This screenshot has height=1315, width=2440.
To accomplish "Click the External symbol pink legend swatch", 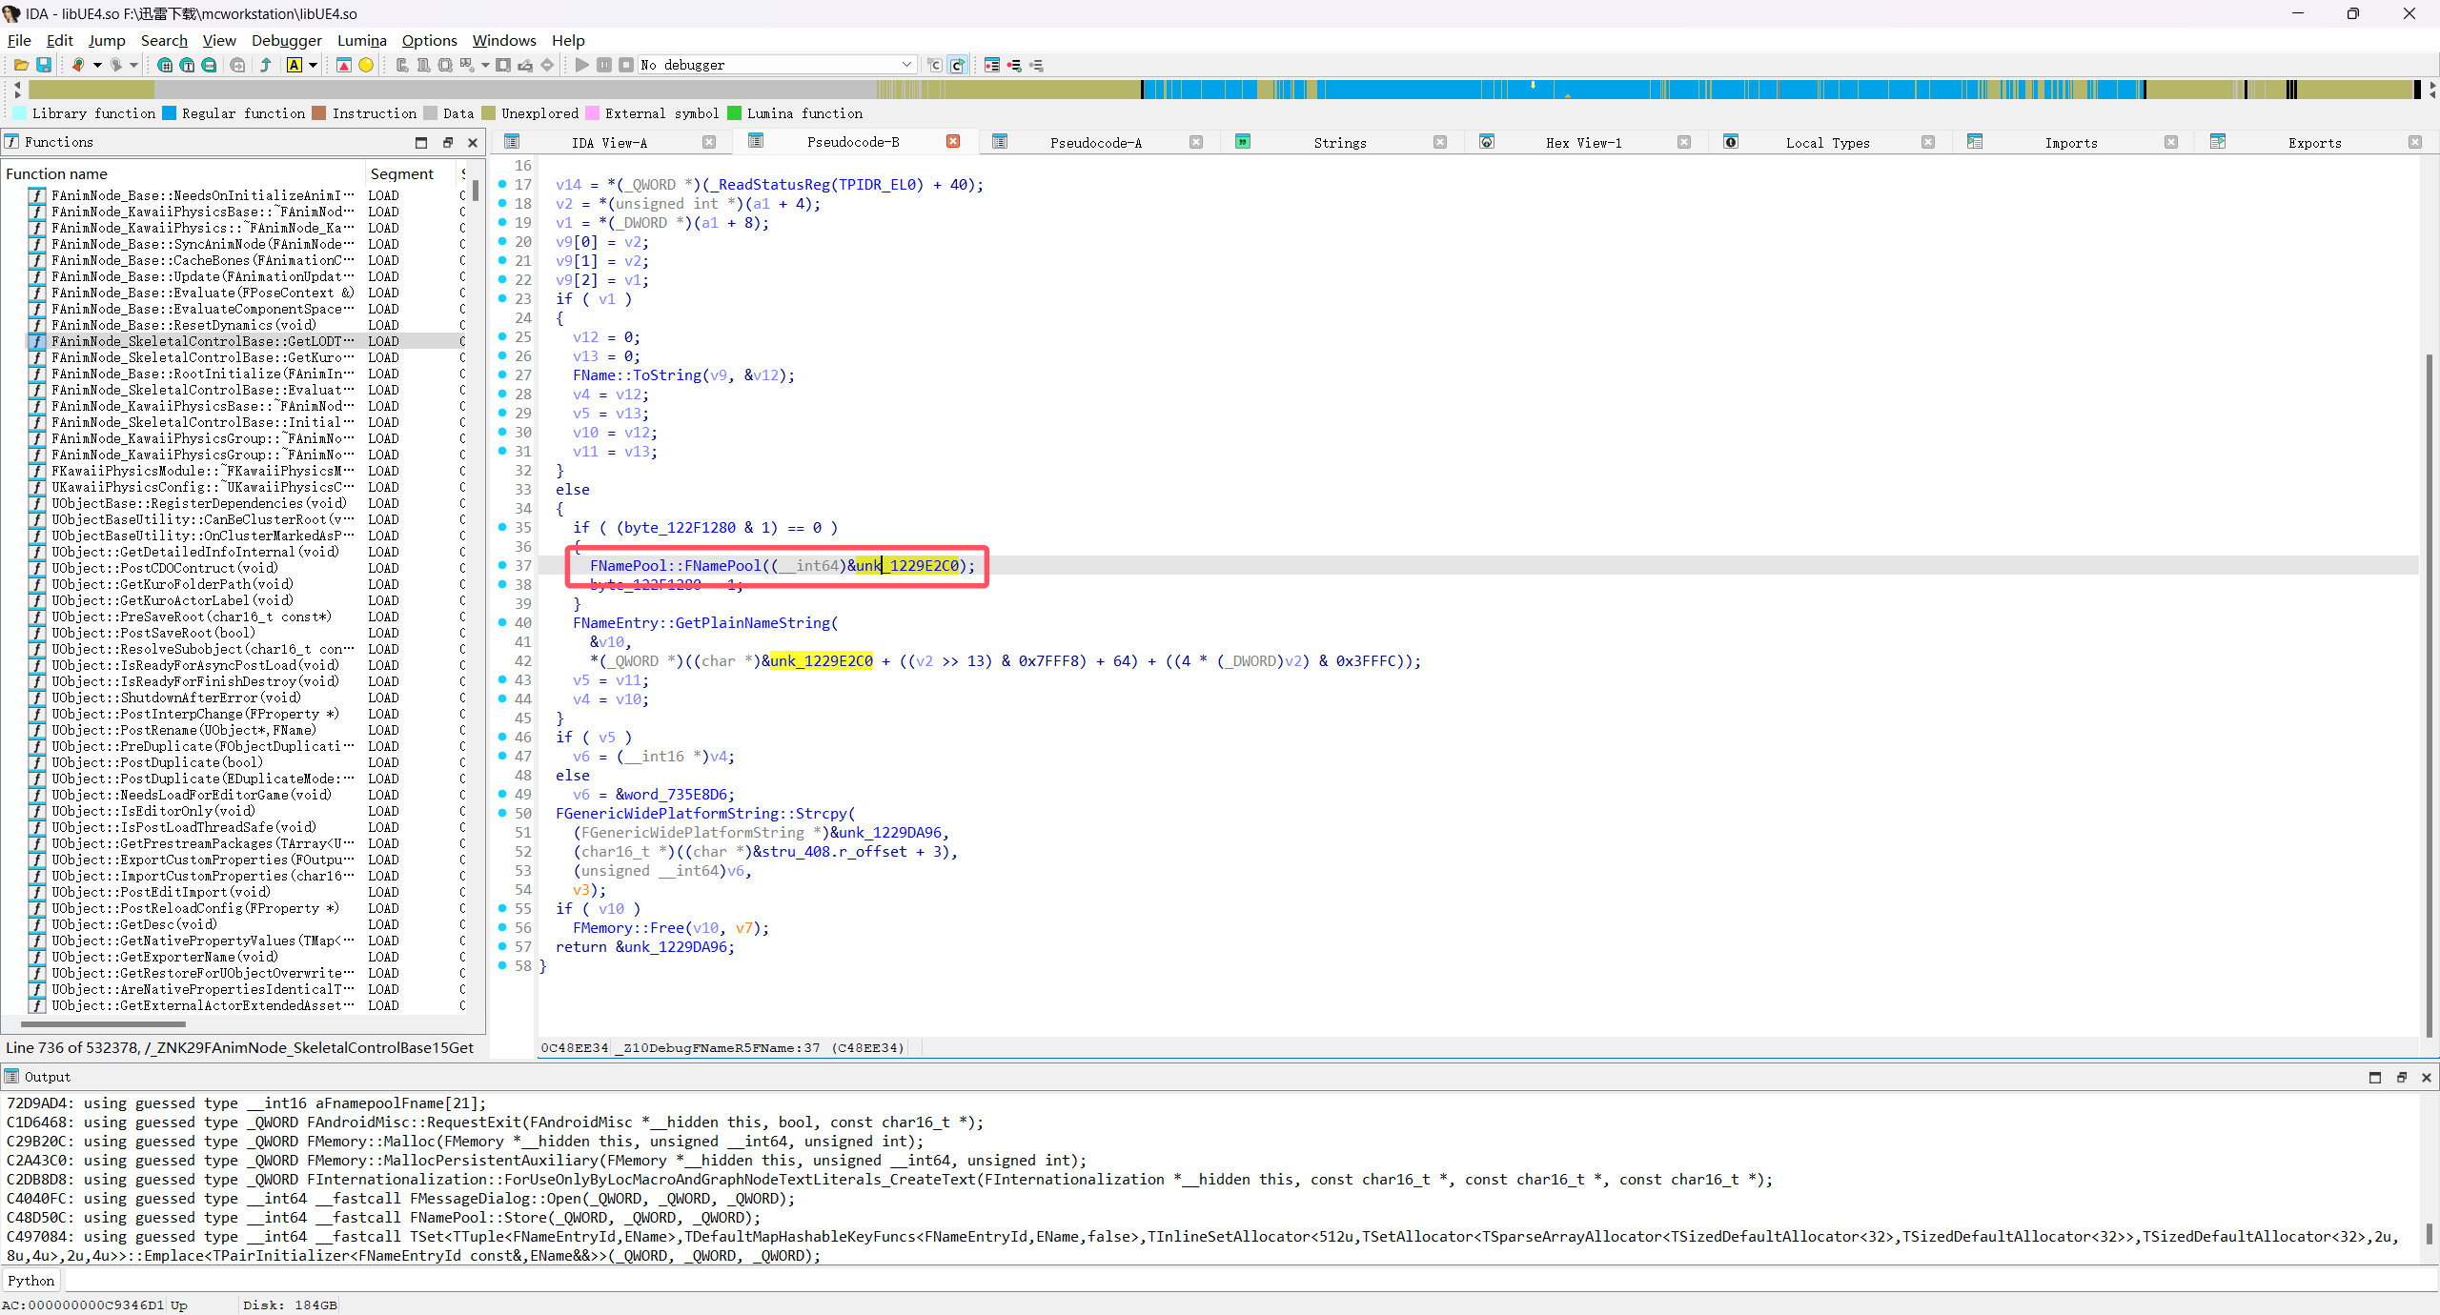I will [592, 113].
